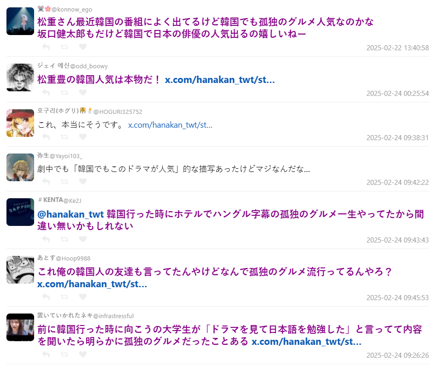Reply to the @Yayoi103_ tweet
The image size is (431, 367).
coord(46,182)
